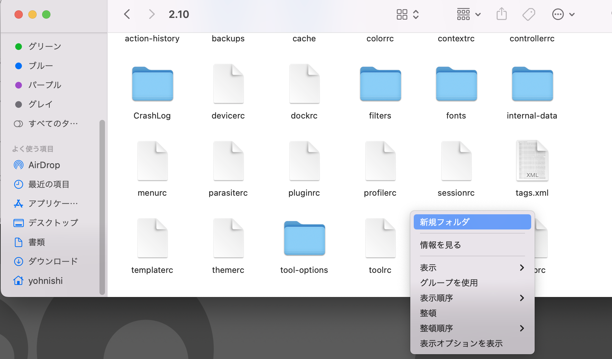Open the 表示順序 submenu
The image size is (612, 359).
472,298
